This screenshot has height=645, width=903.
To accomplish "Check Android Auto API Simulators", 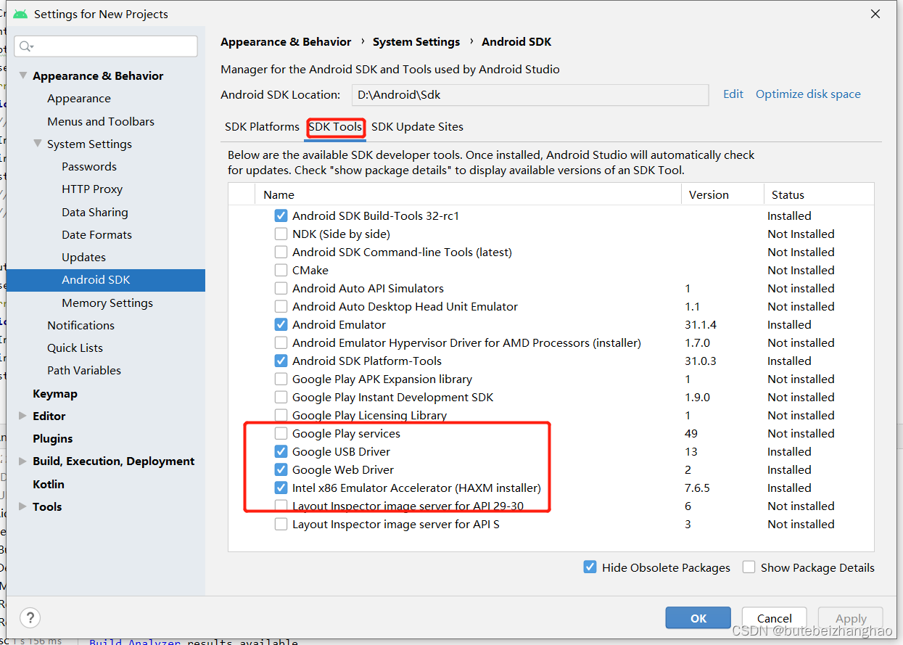I will tap(281, 288).
